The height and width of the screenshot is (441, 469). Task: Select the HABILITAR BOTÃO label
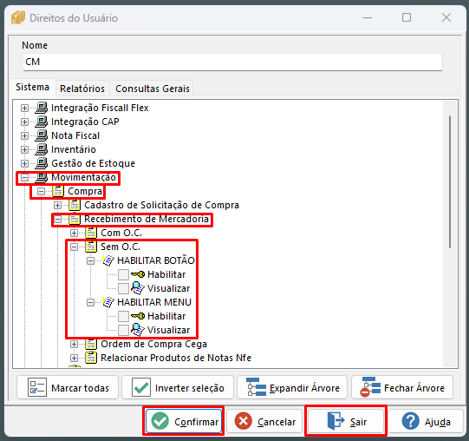pyautogui.click(x=156, y=260)
